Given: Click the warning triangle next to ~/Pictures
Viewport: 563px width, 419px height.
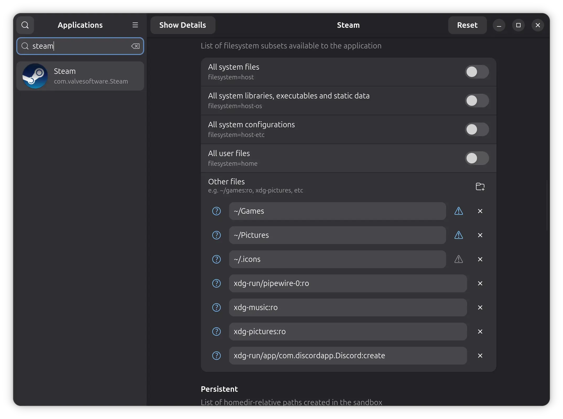Looking at the screenshot, I should (458, 235).
